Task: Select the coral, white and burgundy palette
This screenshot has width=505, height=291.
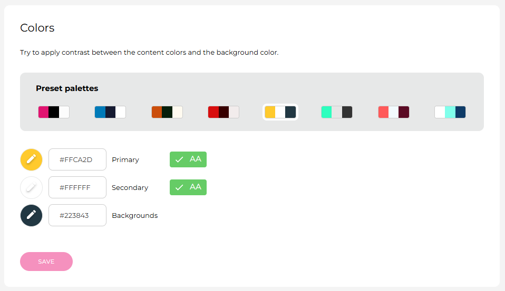Action: [394, 112]
